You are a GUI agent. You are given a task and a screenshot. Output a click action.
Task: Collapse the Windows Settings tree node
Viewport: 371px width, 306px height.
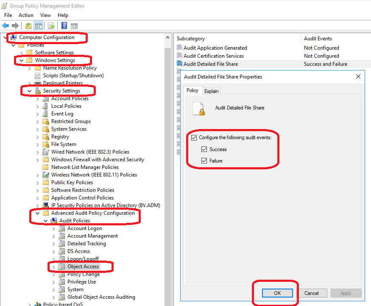(21, 60)
